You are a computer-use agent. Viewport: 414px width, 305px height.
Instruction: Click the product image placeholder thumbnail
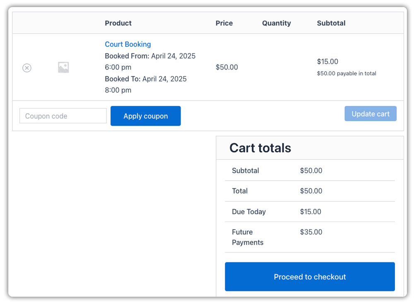click(63, 67)
